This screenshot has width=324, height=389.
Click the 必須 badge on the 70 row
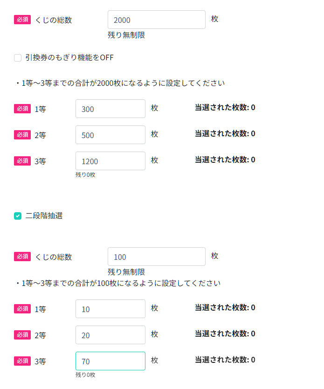22,361
